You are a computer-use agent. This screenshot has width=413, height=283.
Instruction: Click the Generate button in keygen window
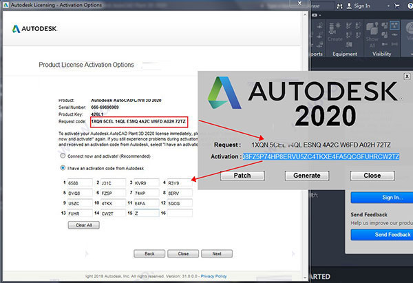point(307,176)
